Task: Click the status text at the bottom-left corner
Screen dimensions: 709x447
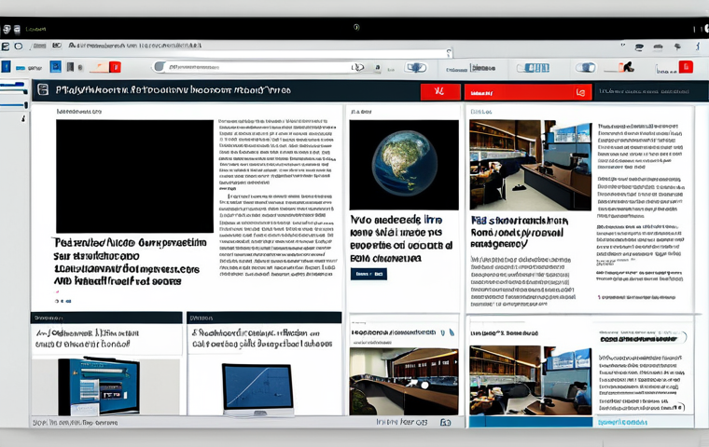Action: (x=75, y=423)
